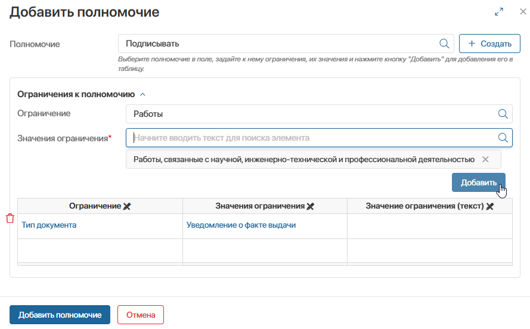
Task: Focus the Значения ограничения search input
Action: (x=310, y=138)
